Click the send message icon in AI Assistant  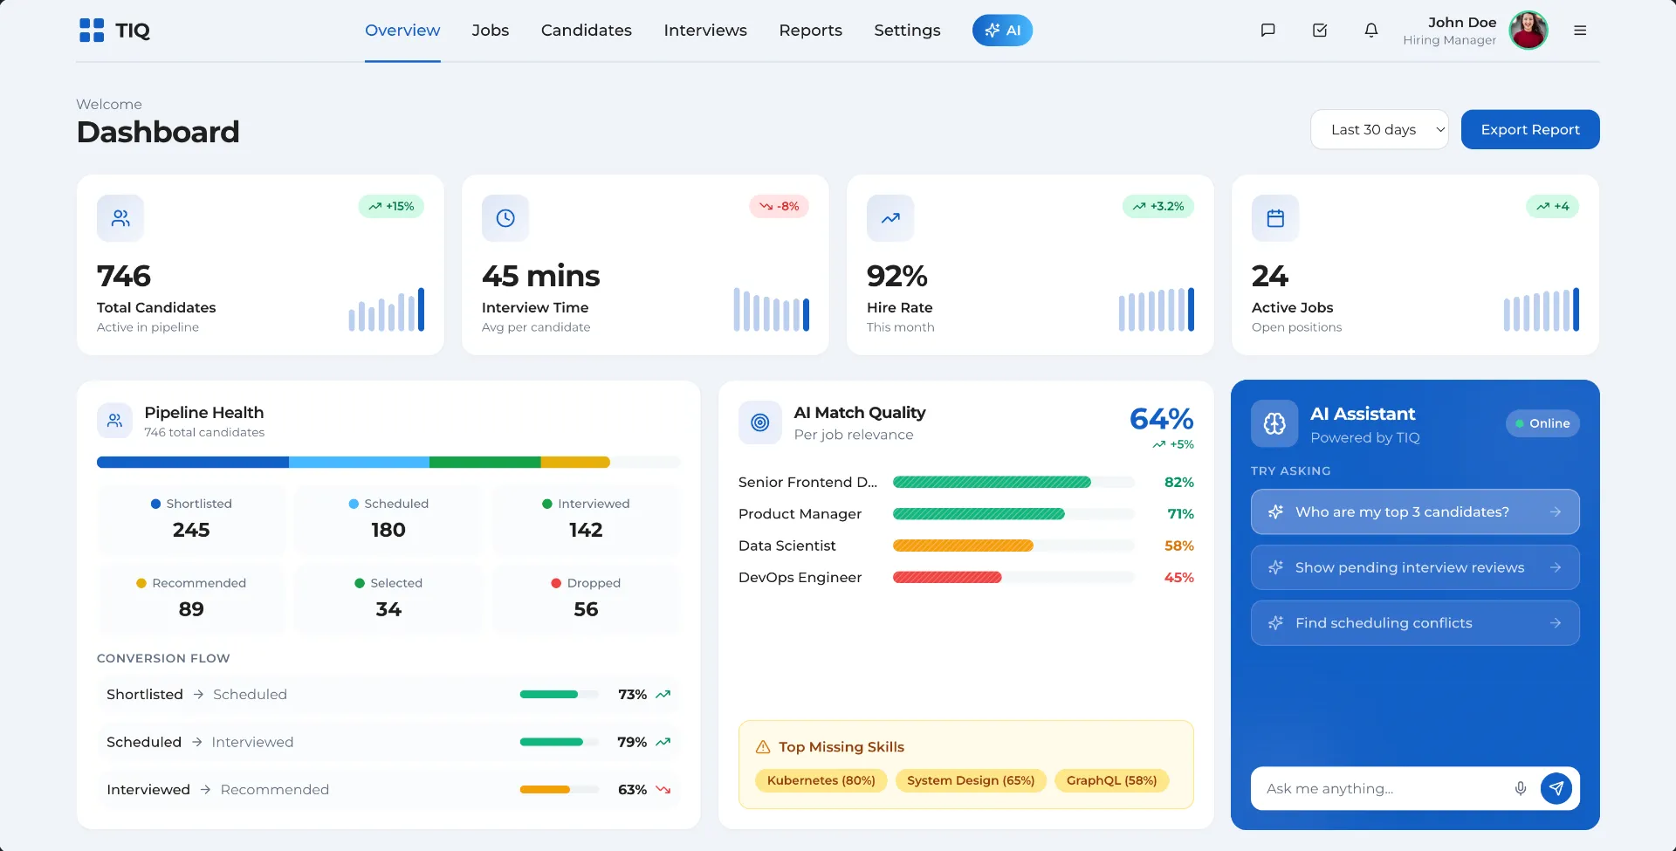point(1557,788)
